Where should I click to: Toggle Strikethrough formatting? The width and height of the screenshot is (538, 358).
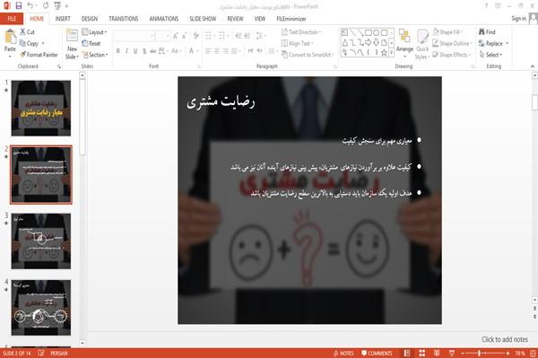[153, 51]
